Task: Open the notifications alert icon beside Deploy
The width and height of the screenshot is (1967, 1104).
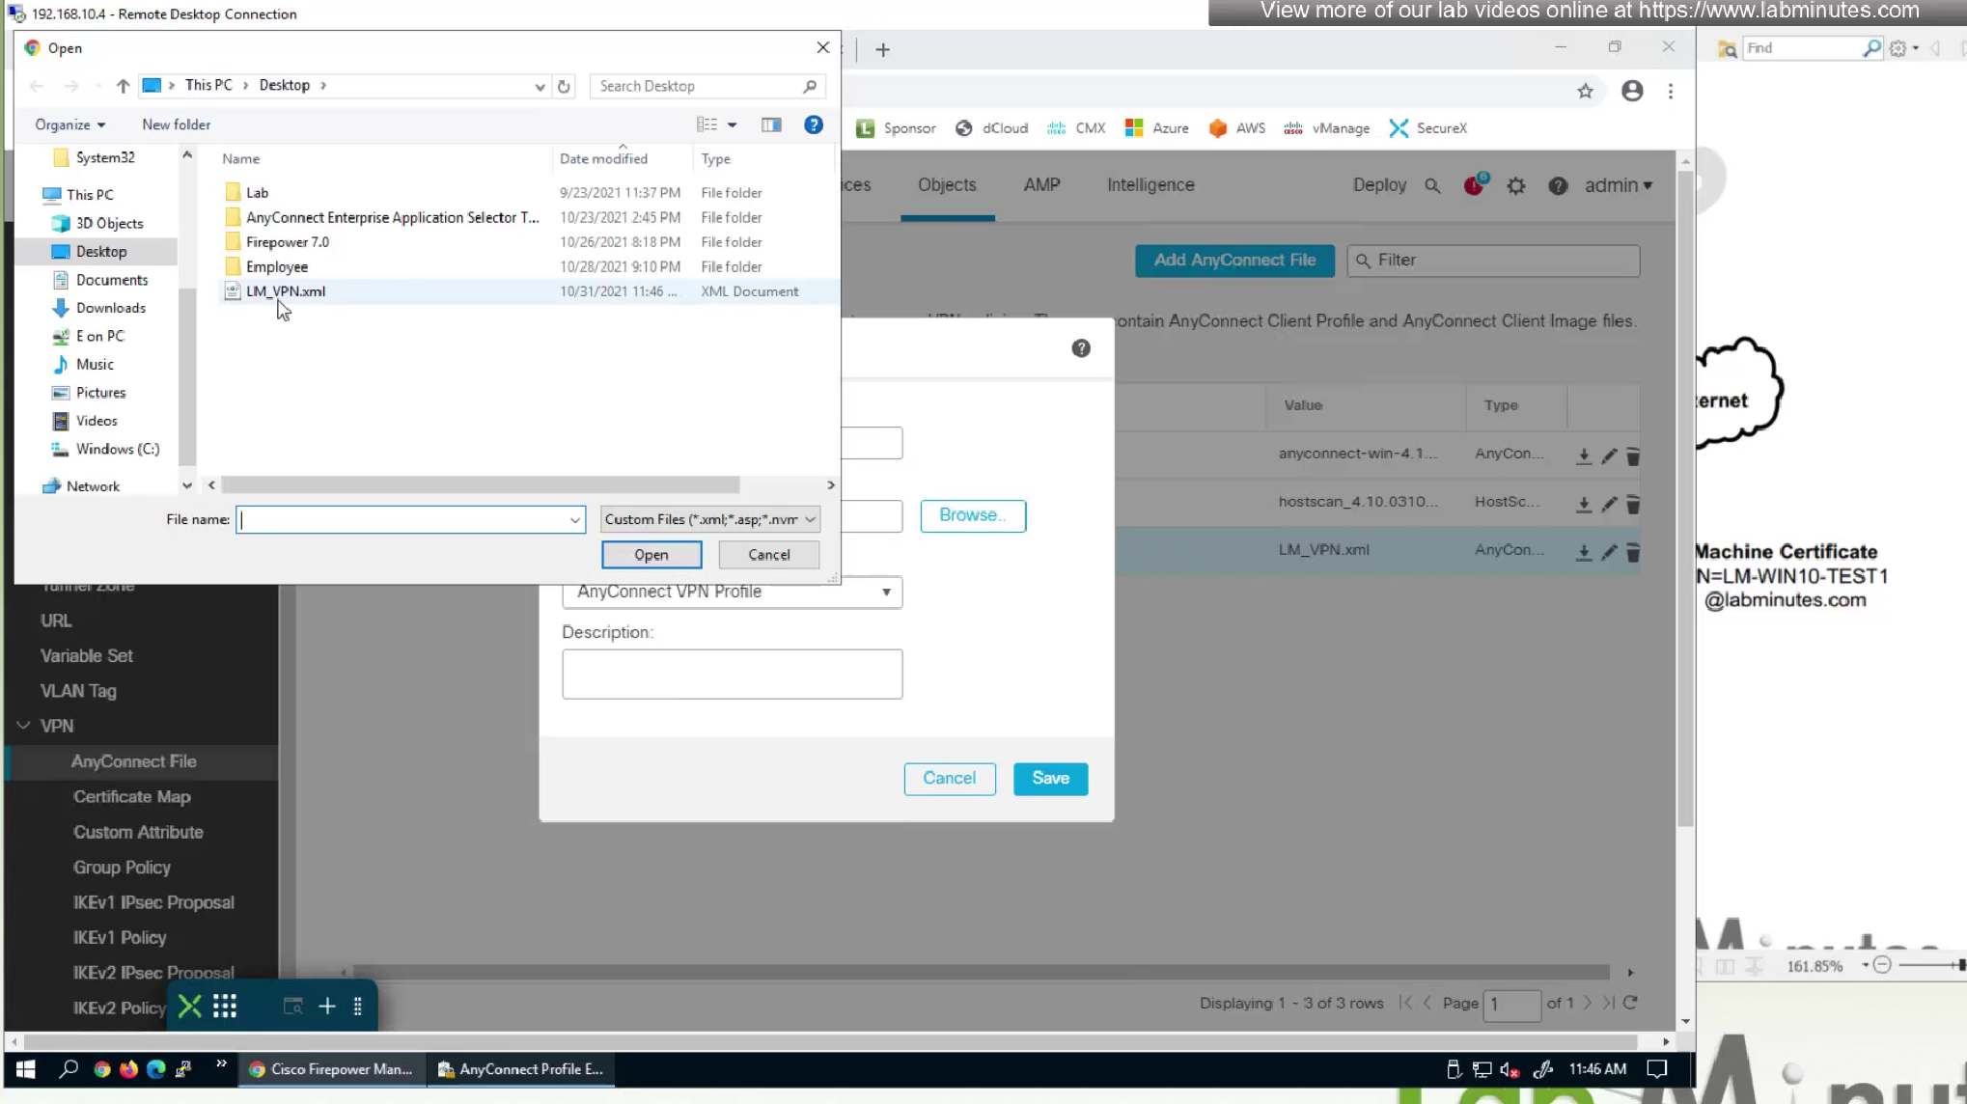Action: [x=1474, y=185]
